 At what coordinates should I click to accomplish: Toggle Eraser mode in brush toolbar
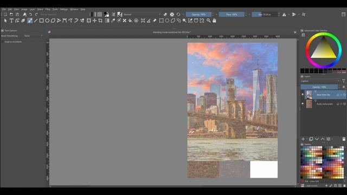[x=165, y=15]
